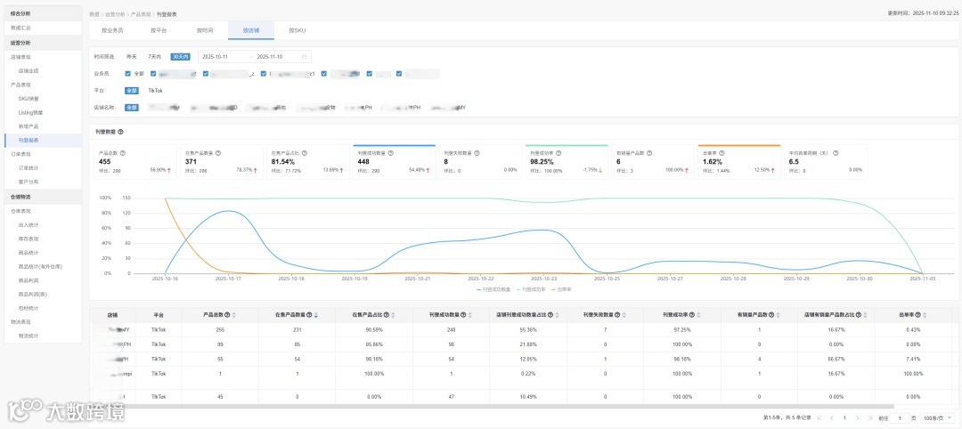This screenshot has height=429, width=962.
Task: Click help icon on 在售产品数量 card
Action: [x=218, y=153]
